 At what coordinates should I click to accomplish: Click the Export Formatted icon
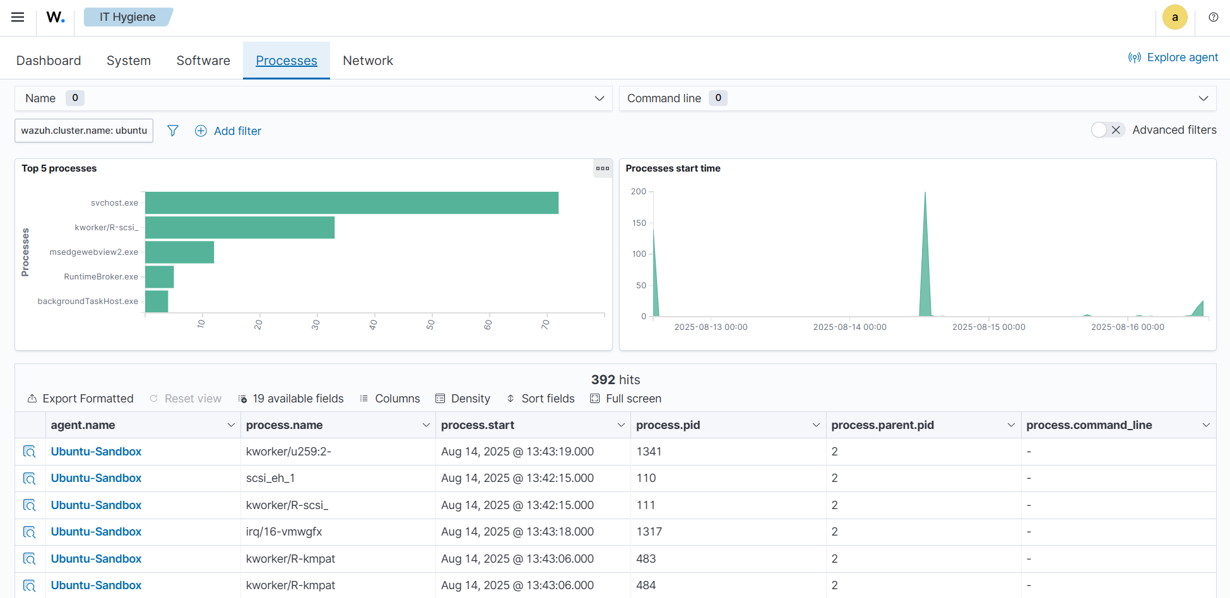[x=32, y=398]
